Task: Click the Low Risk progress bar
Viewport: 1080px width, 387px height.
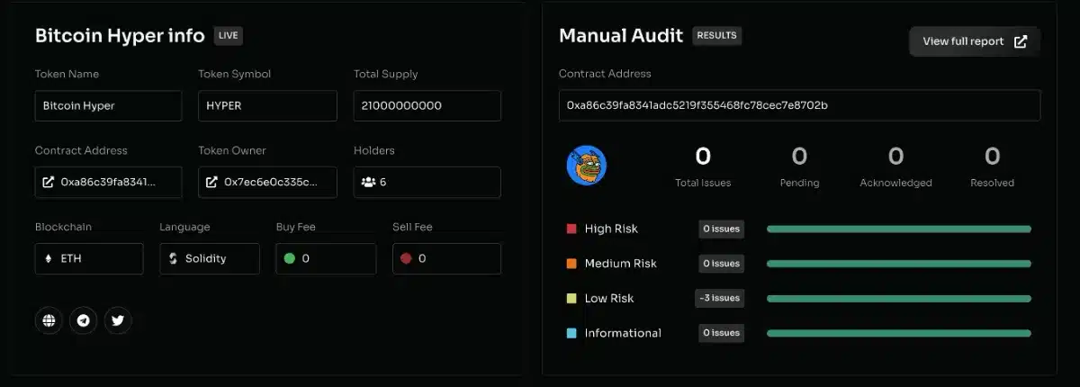Action: point(898,298)
